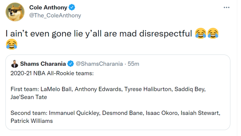241x136 pixels.
Task: Click the first laughing-crying emoji
Action: point(200,33)
